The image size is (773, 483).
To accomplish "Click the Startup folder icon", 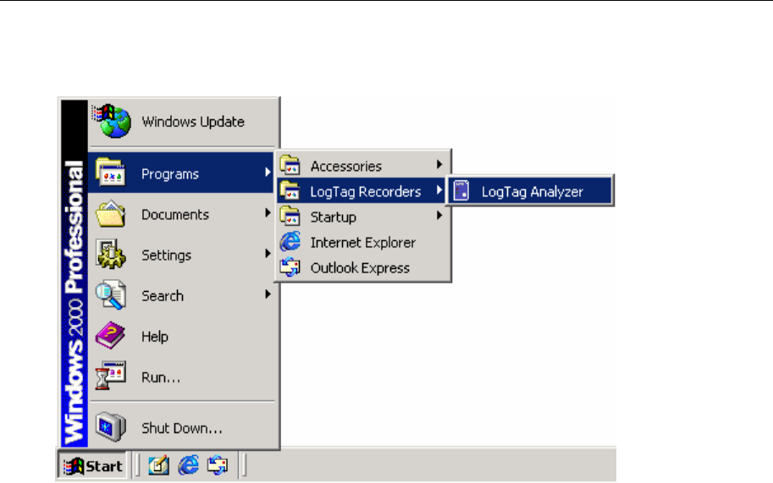I will pyautogui.click(x=290, y=217).
